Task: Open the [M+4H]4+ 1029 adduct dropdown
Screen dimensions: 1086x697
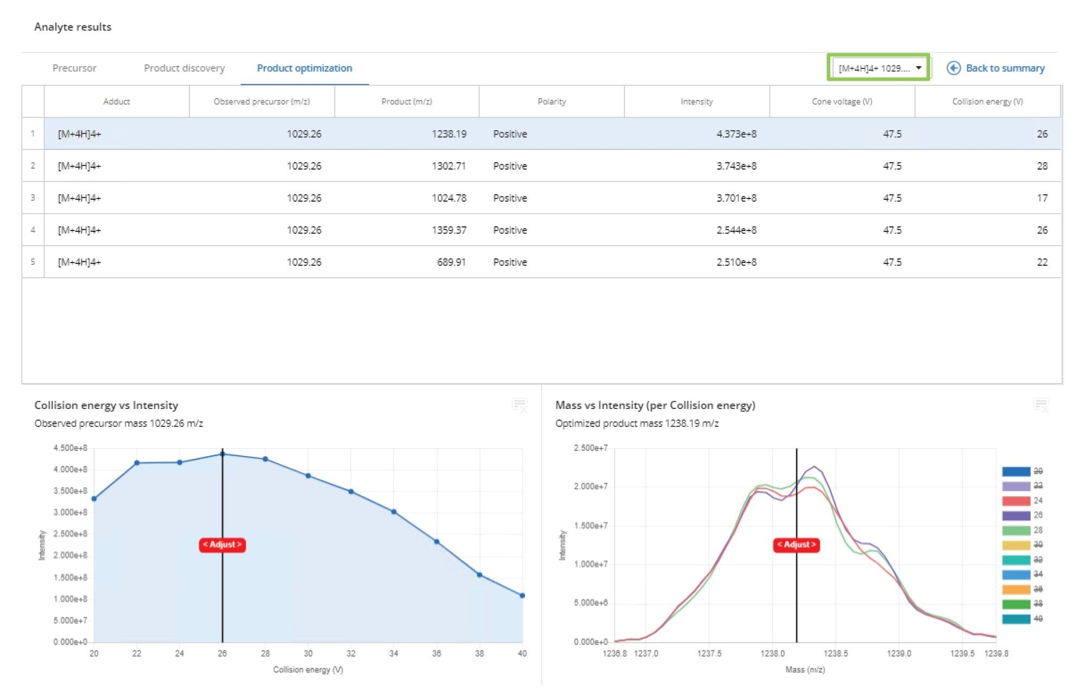Action: tap(877, 67)
